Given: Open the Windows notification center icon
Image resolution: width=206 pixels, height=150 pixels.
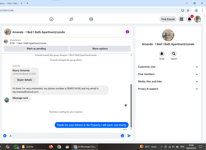Looking at the screenshot, I should (x=201, y=147).
